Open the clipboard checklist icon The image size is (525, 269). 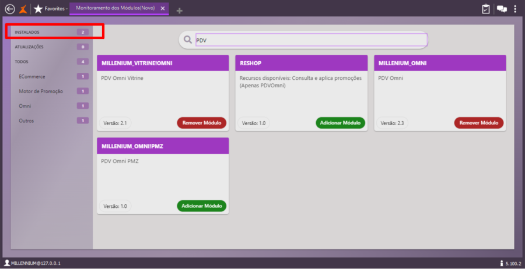486,9
